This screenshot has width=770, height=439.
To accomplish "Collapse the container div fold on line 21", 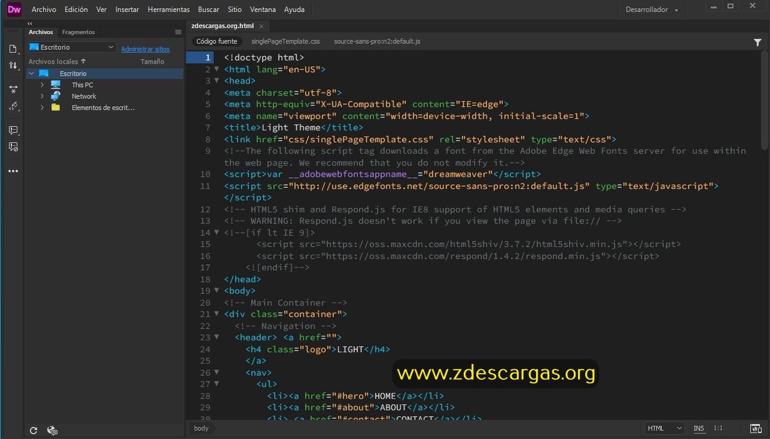I will [217, 314].
